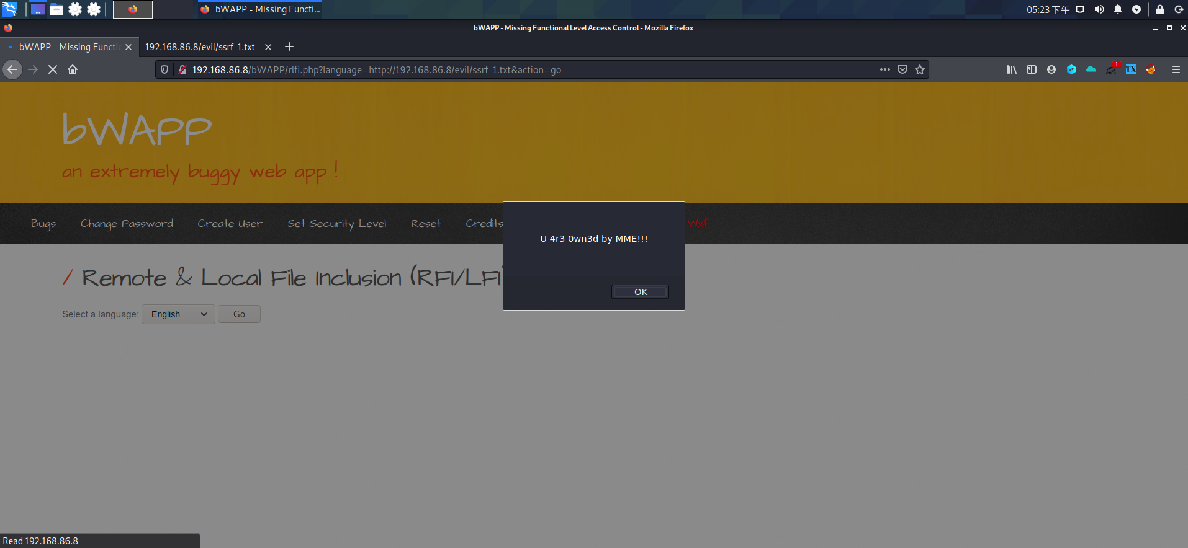1188x548 pixels.
Task: Open the Firefox Library
Action: [x=1012, y=69]
